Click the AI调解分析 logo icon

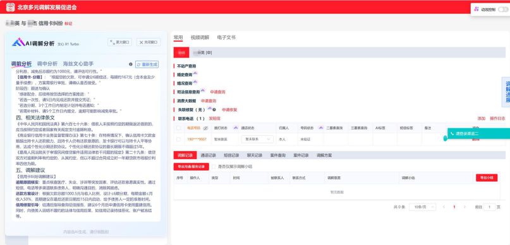[x=18, y=42]
